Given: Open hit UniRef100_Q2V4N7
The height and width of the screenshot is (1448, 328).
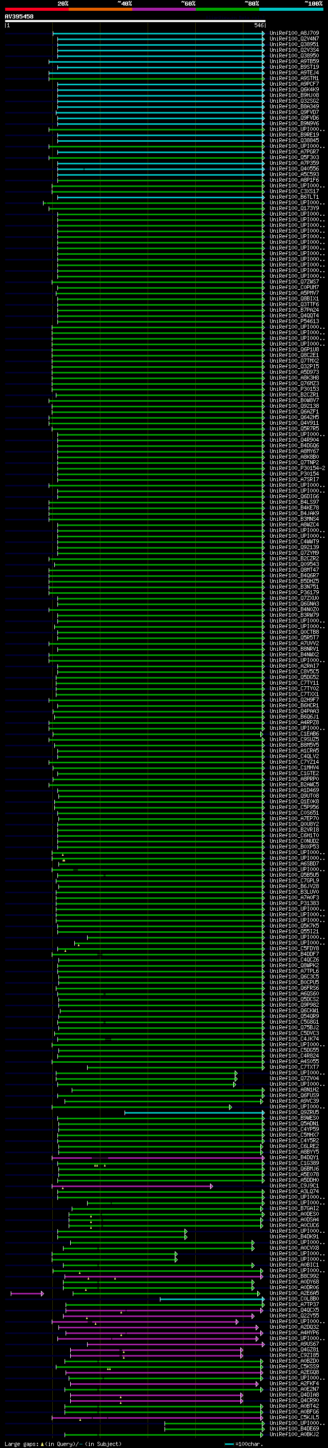Looking at the screenshot, I should (294, 39).
